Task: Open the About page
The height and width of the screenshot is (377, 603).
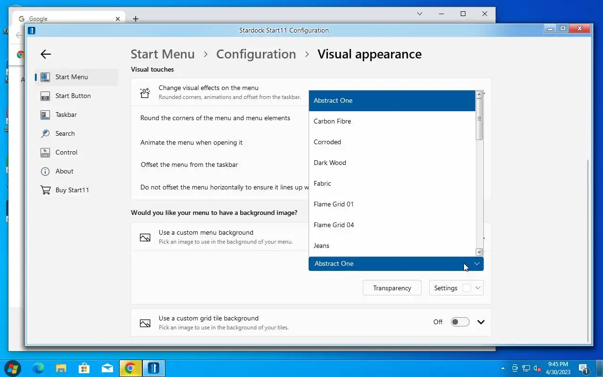Action: point(76,171)
